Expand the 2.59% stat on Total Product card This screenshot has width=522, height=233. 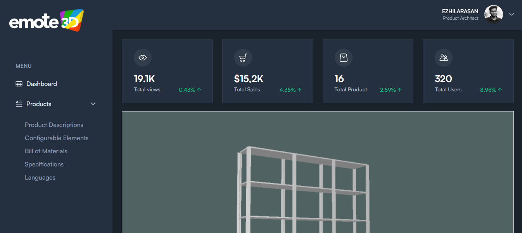390,89
